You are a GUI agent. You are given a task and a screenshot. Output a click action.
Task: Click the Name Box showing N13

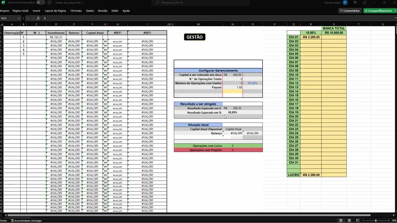click(x=9, y=18)
